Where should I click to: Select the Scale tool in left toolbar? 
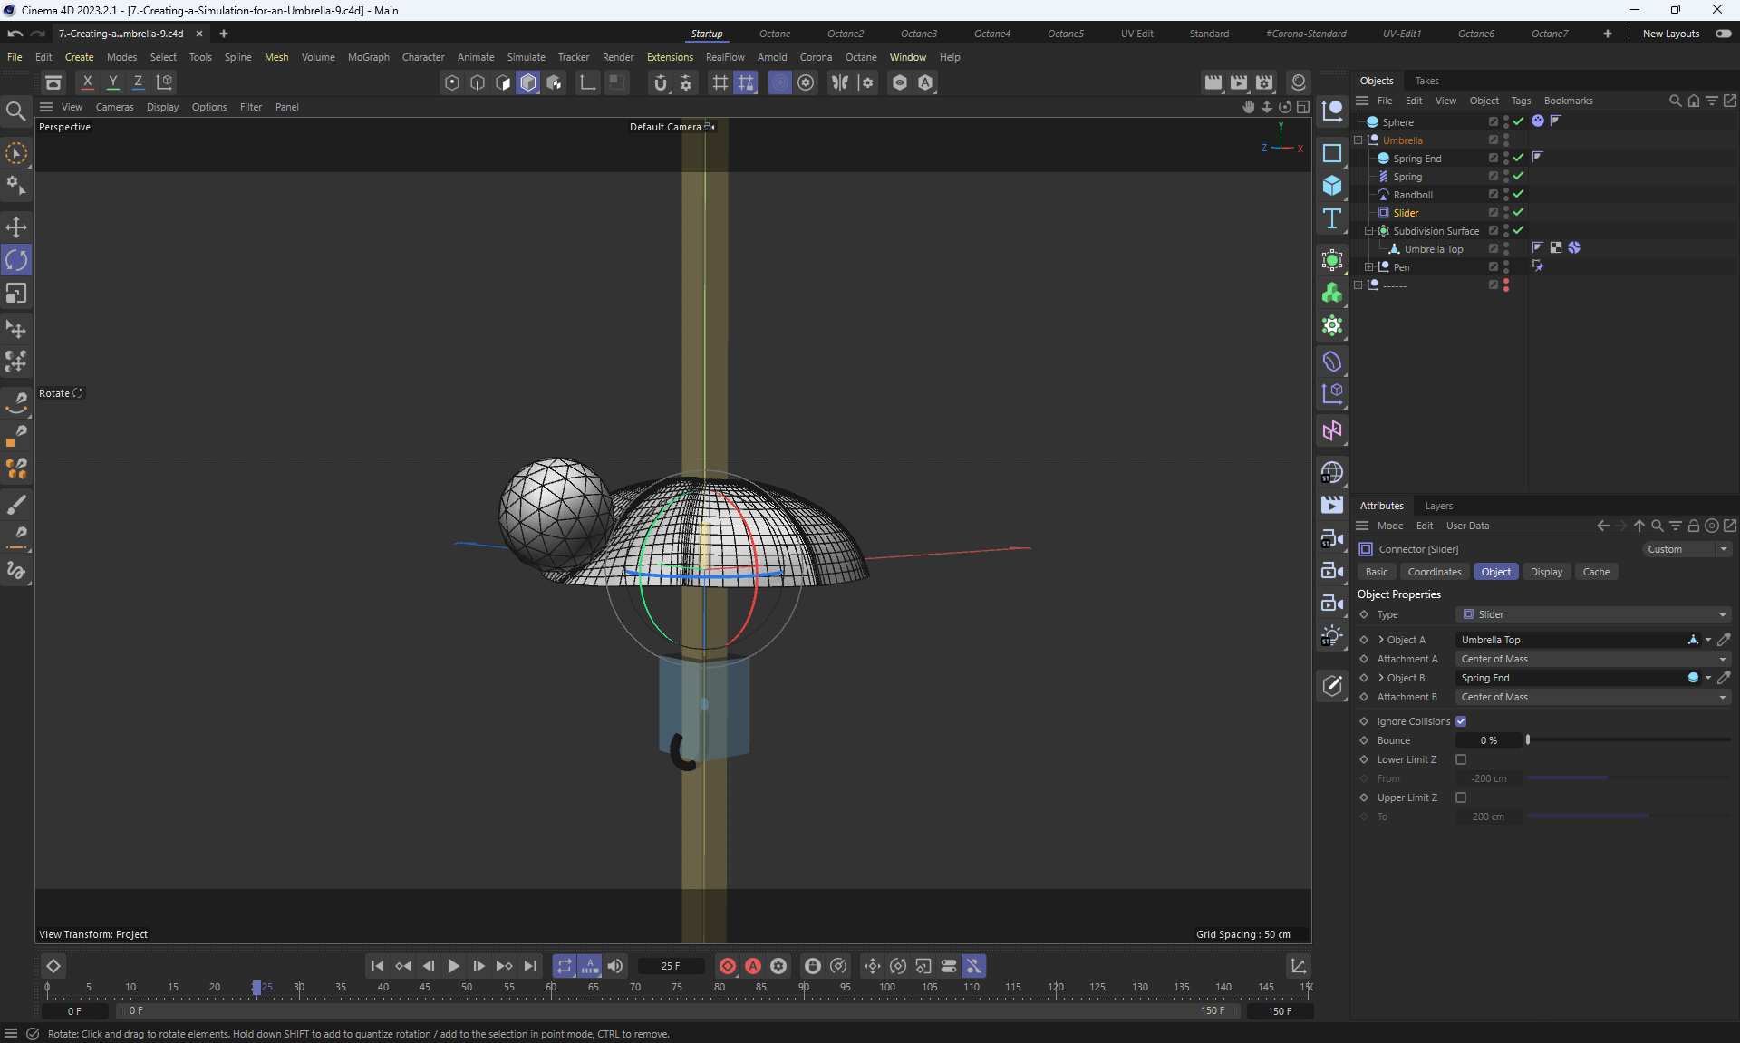[16, 294]
